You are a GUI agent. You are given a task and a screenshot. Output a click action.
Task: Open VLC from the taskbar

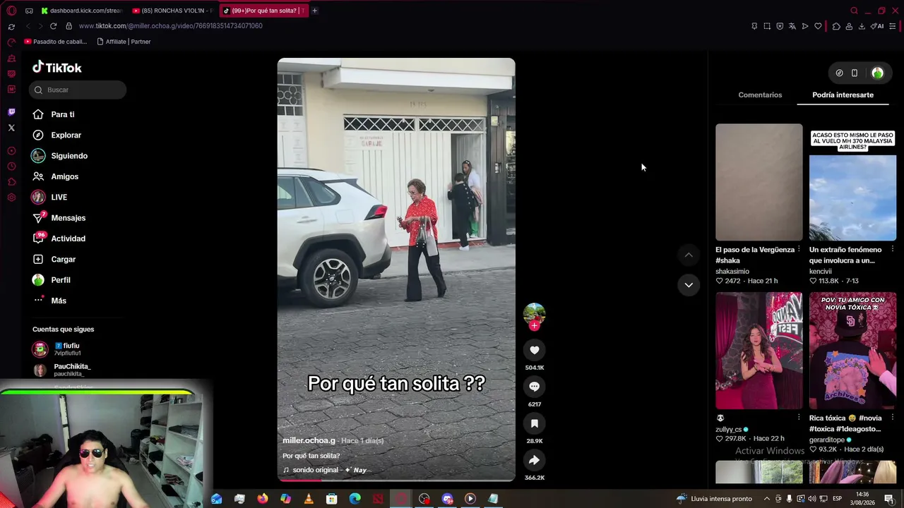pyautogui.click(x=309, y=499)
